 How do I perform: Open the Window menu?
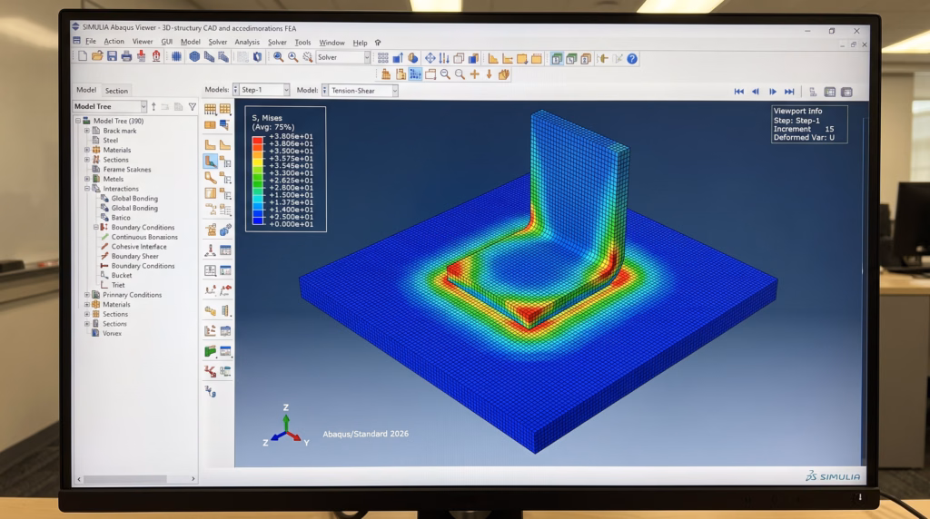331,43
